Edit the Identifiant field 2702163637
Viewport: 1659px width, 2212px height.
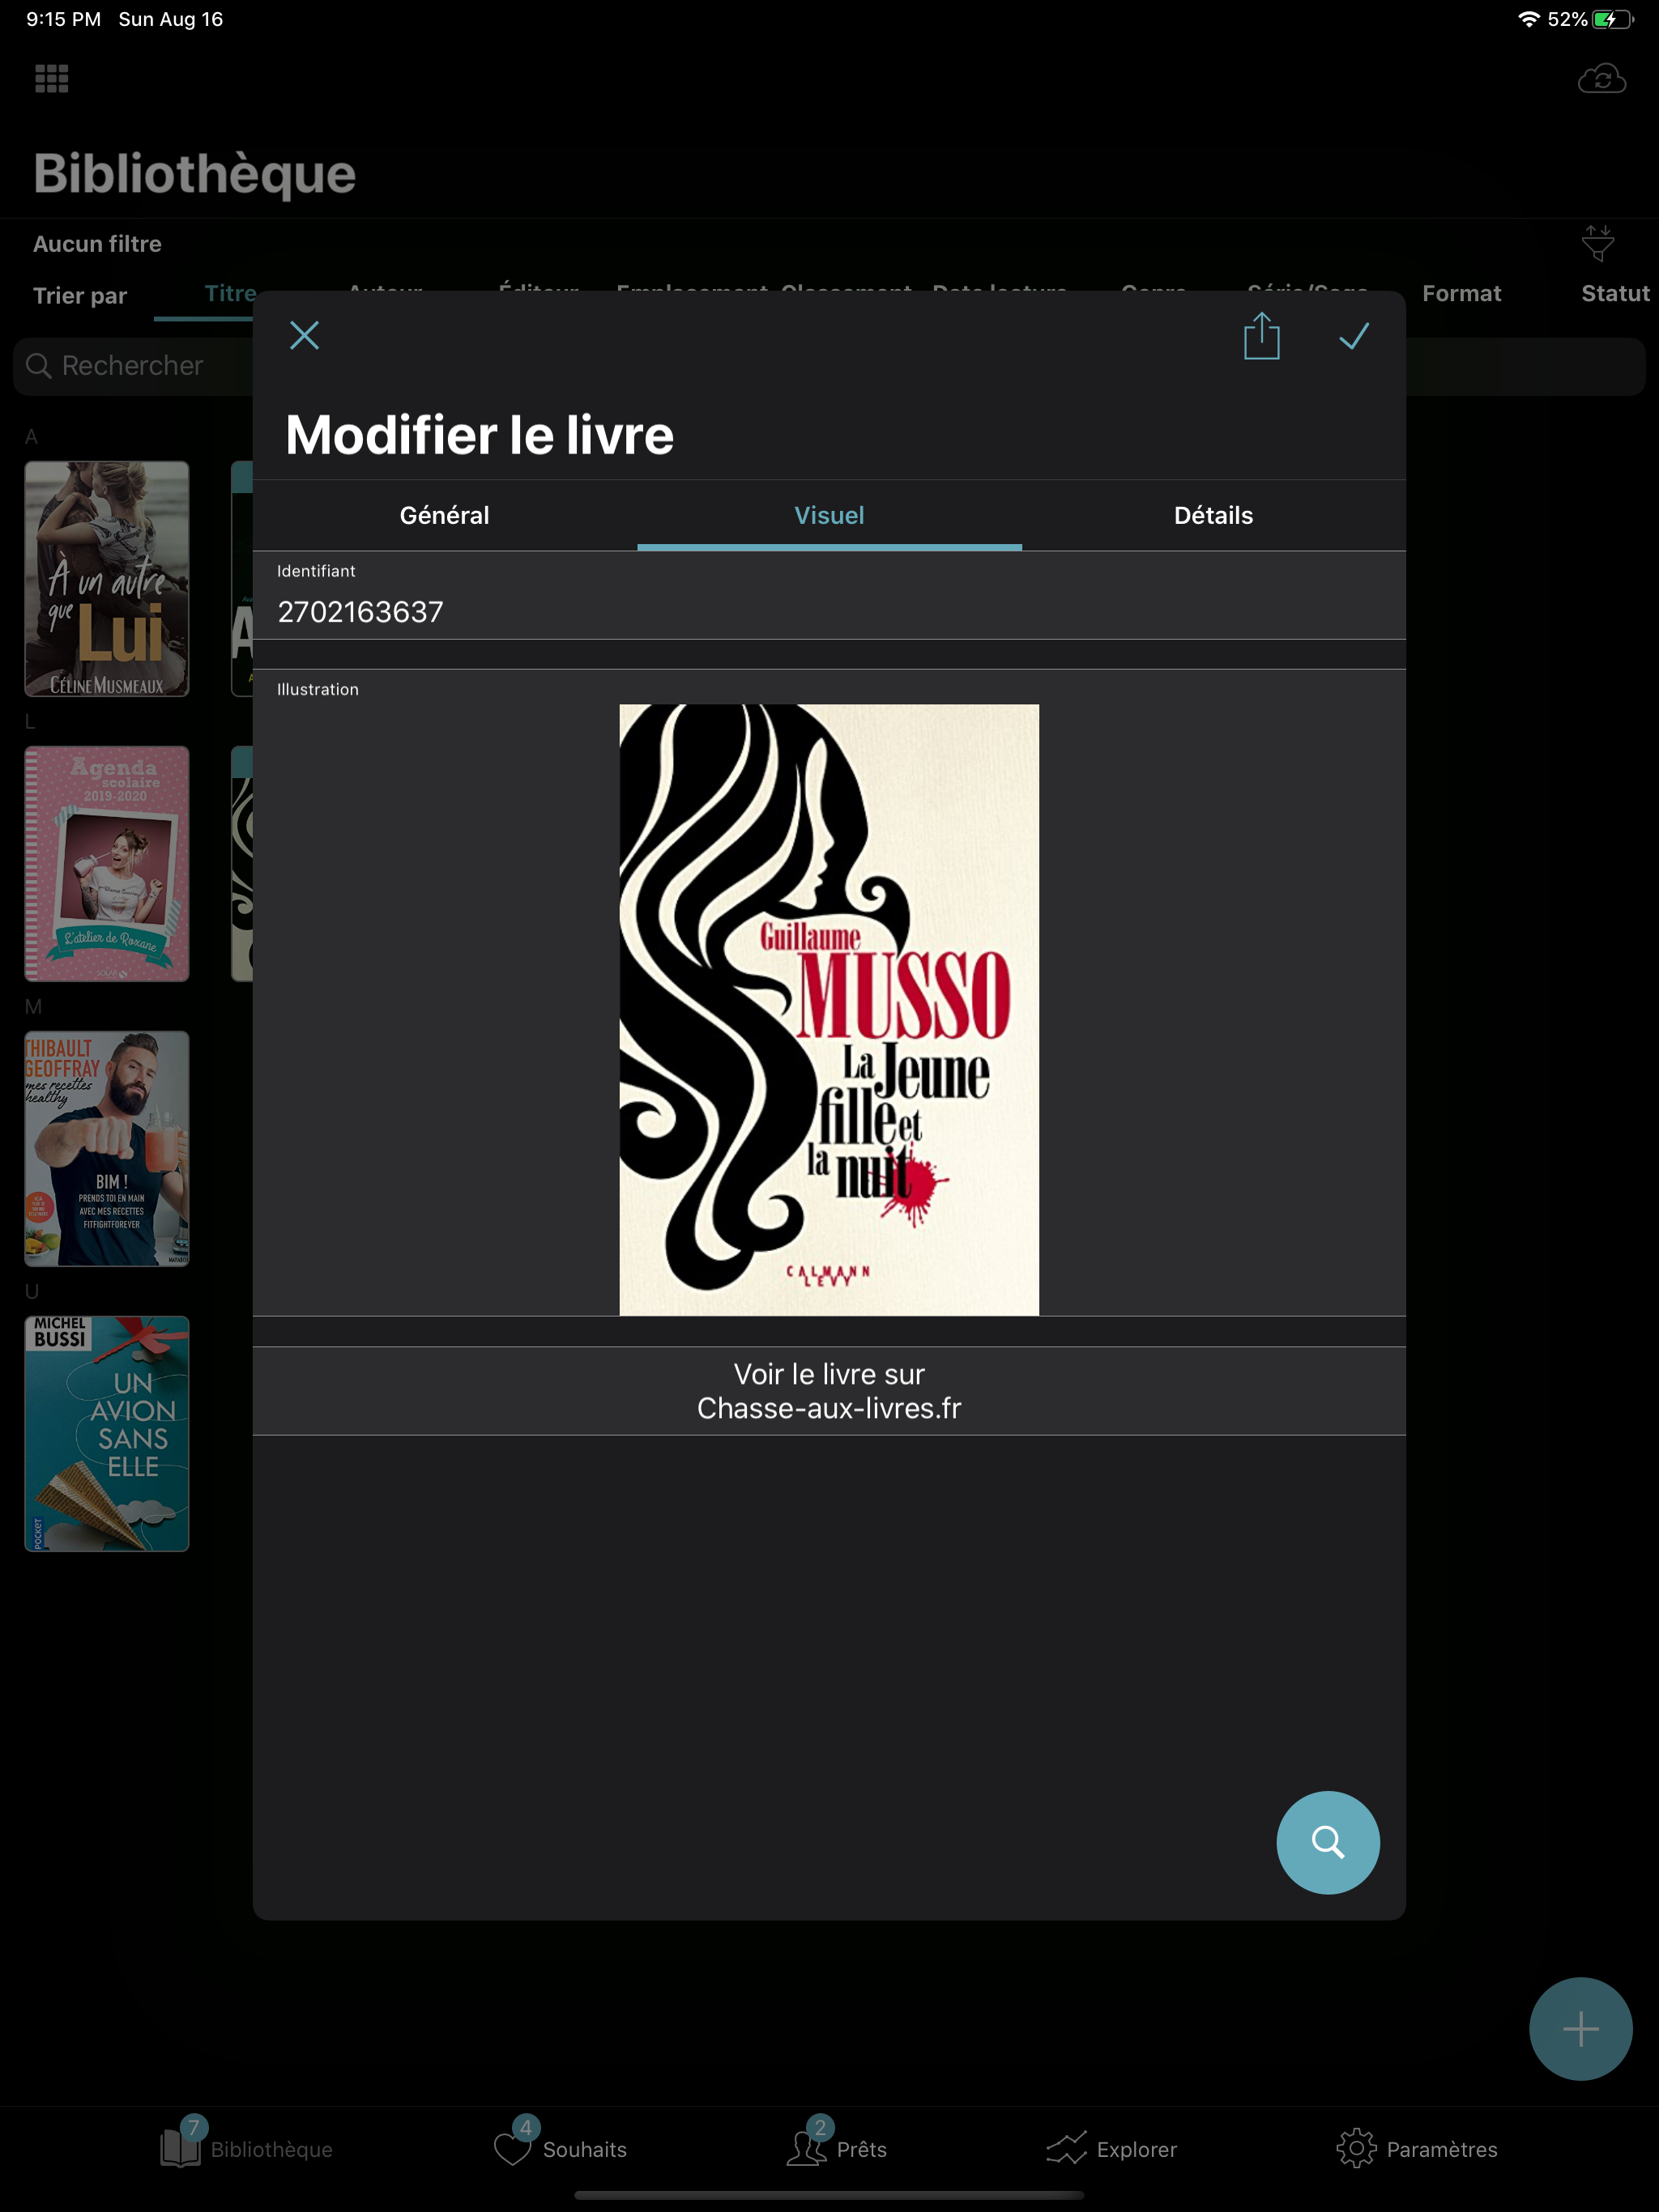point(829,611)
